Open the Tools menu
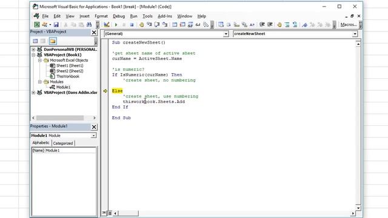Screen dimensions: 388x218 tap(147, 16)
